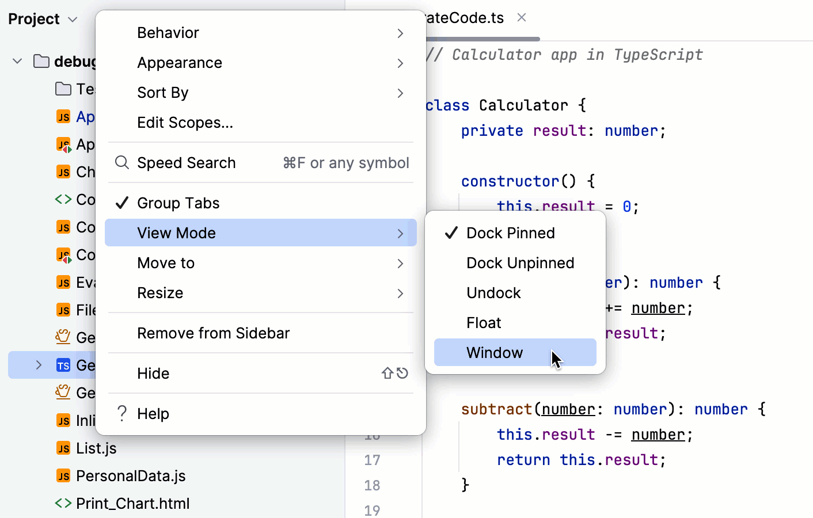Expand the selected TypeScript file node
This screenshot has width=813, height=518.
[39, 365]
